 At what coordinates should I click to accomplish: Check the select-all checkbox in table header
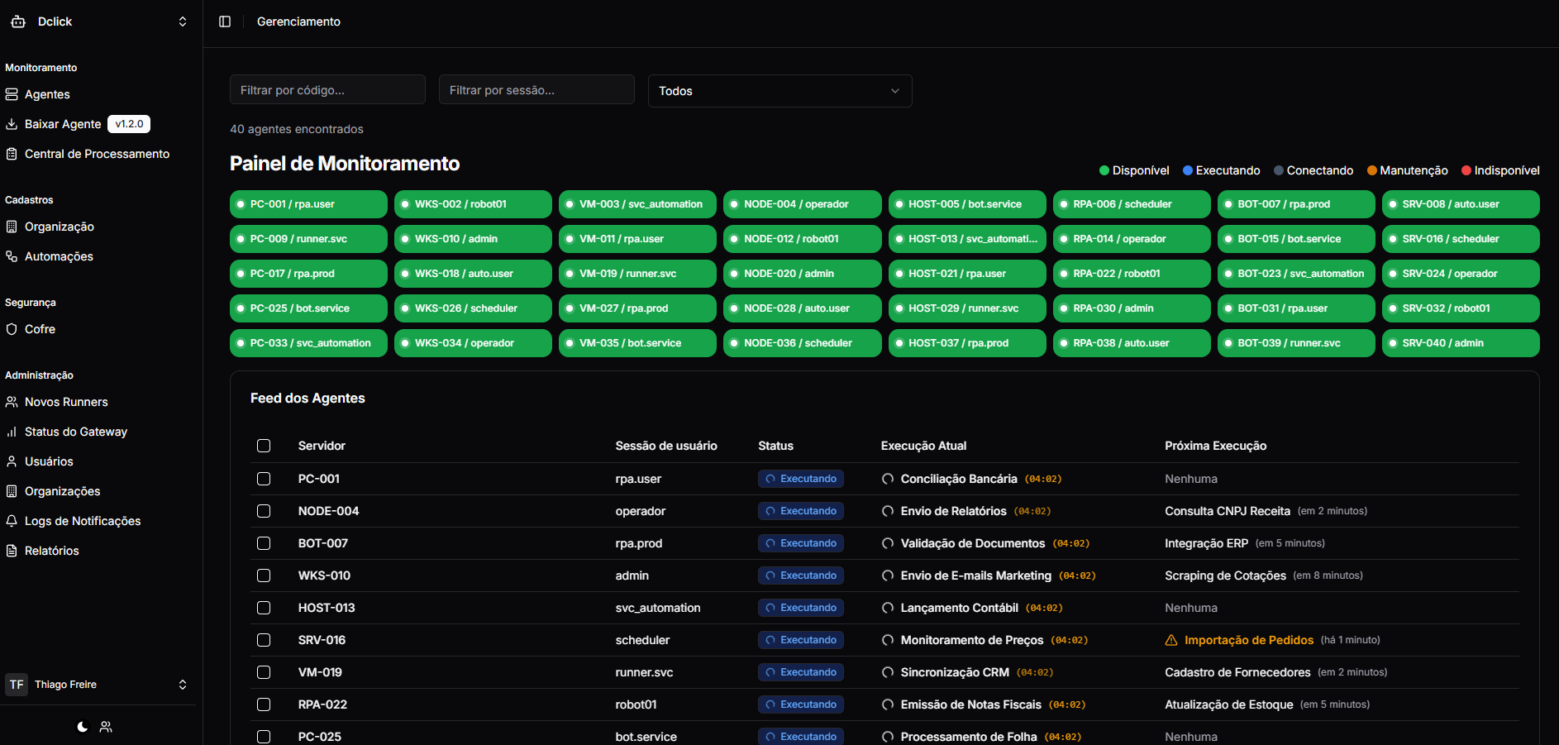264,446
